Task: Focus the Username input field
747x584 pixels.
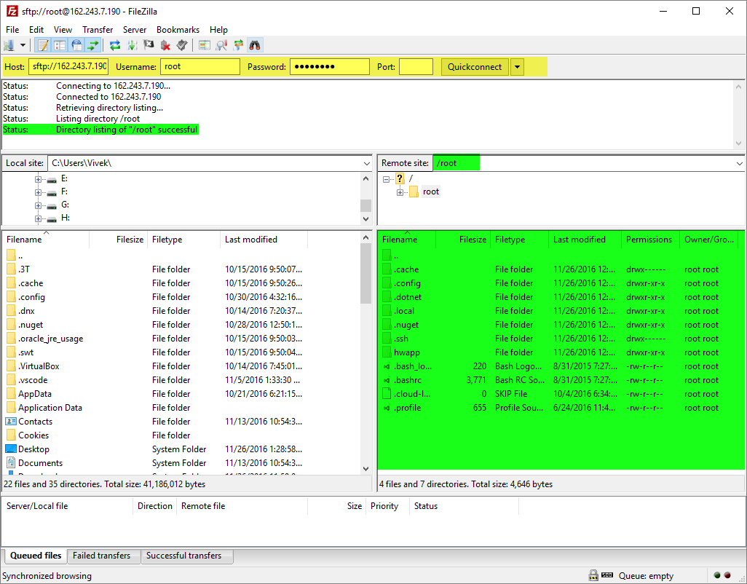Action: [200, 67]
